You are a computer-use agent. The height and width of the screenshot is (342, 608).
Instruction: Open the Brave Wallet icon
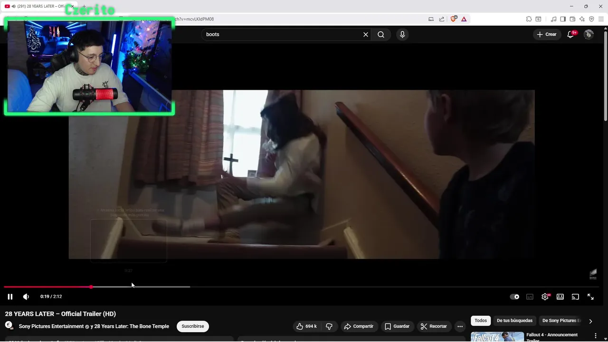[572, 19]
